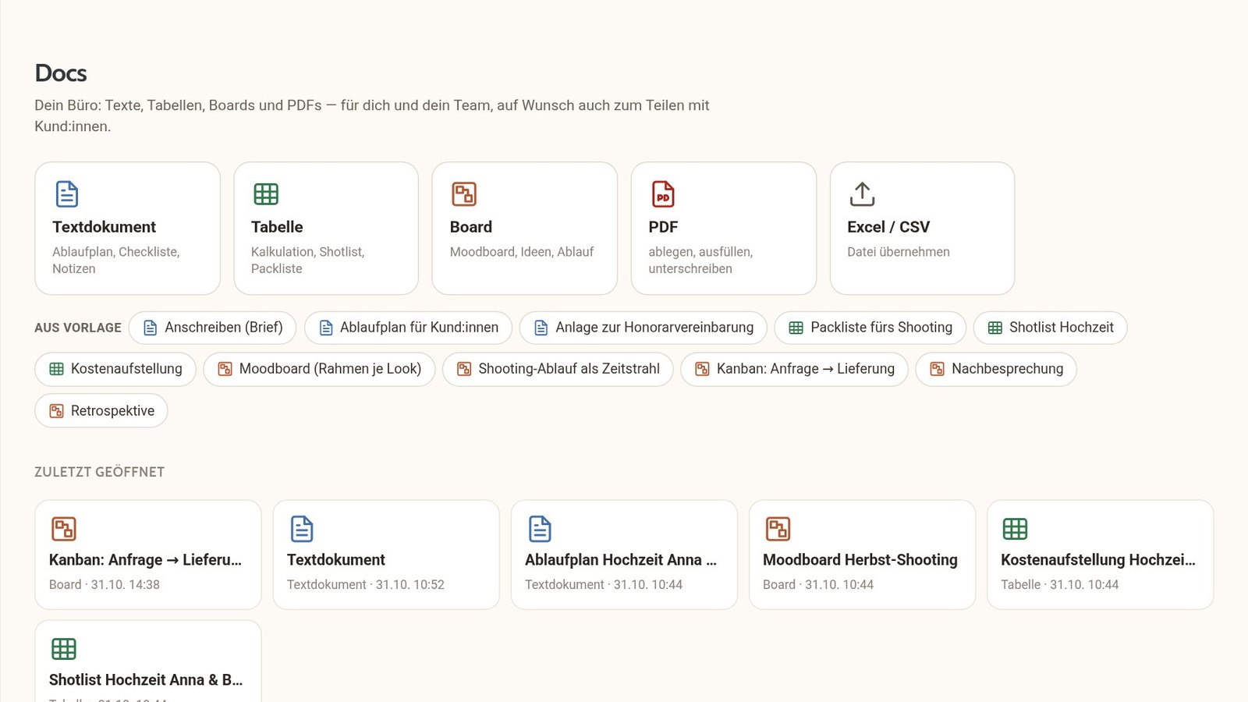Click board icon in Nachbesprechung template chip

click(x=937, y=369)
